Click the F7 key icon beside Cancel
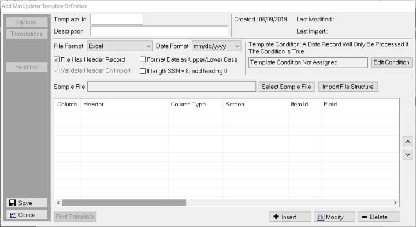 pos(13,215)
